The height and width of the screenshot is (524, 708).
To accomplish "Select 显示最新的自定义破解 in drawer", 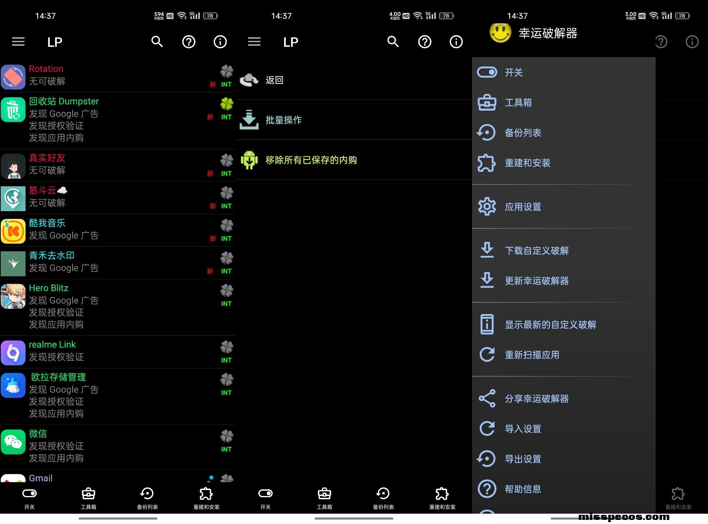I will click(x=564, y=325).
